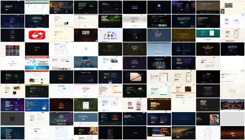Image resolution: width=245 pixels, height=140 pixels.
Task: Open the 'One Inbox for Every Customer Conversation' thumbnail
Action: click(37, 21)
